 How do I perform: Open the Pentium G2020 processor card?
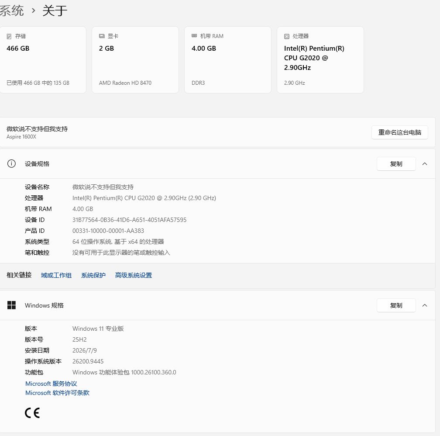click(x=320, y=60)
